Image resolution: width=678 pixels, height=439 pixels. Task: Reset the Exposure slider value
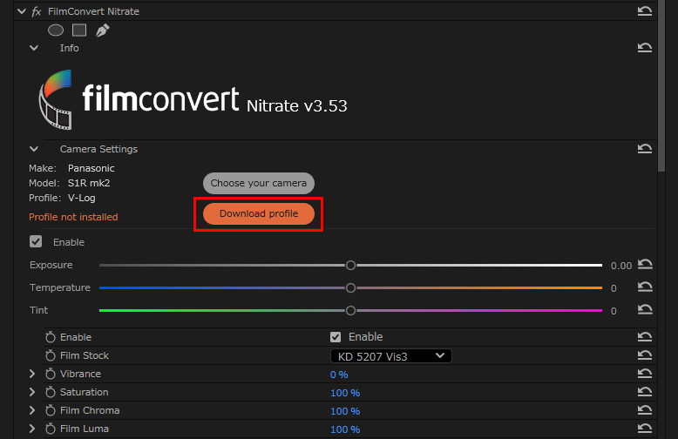pos(645,265)
